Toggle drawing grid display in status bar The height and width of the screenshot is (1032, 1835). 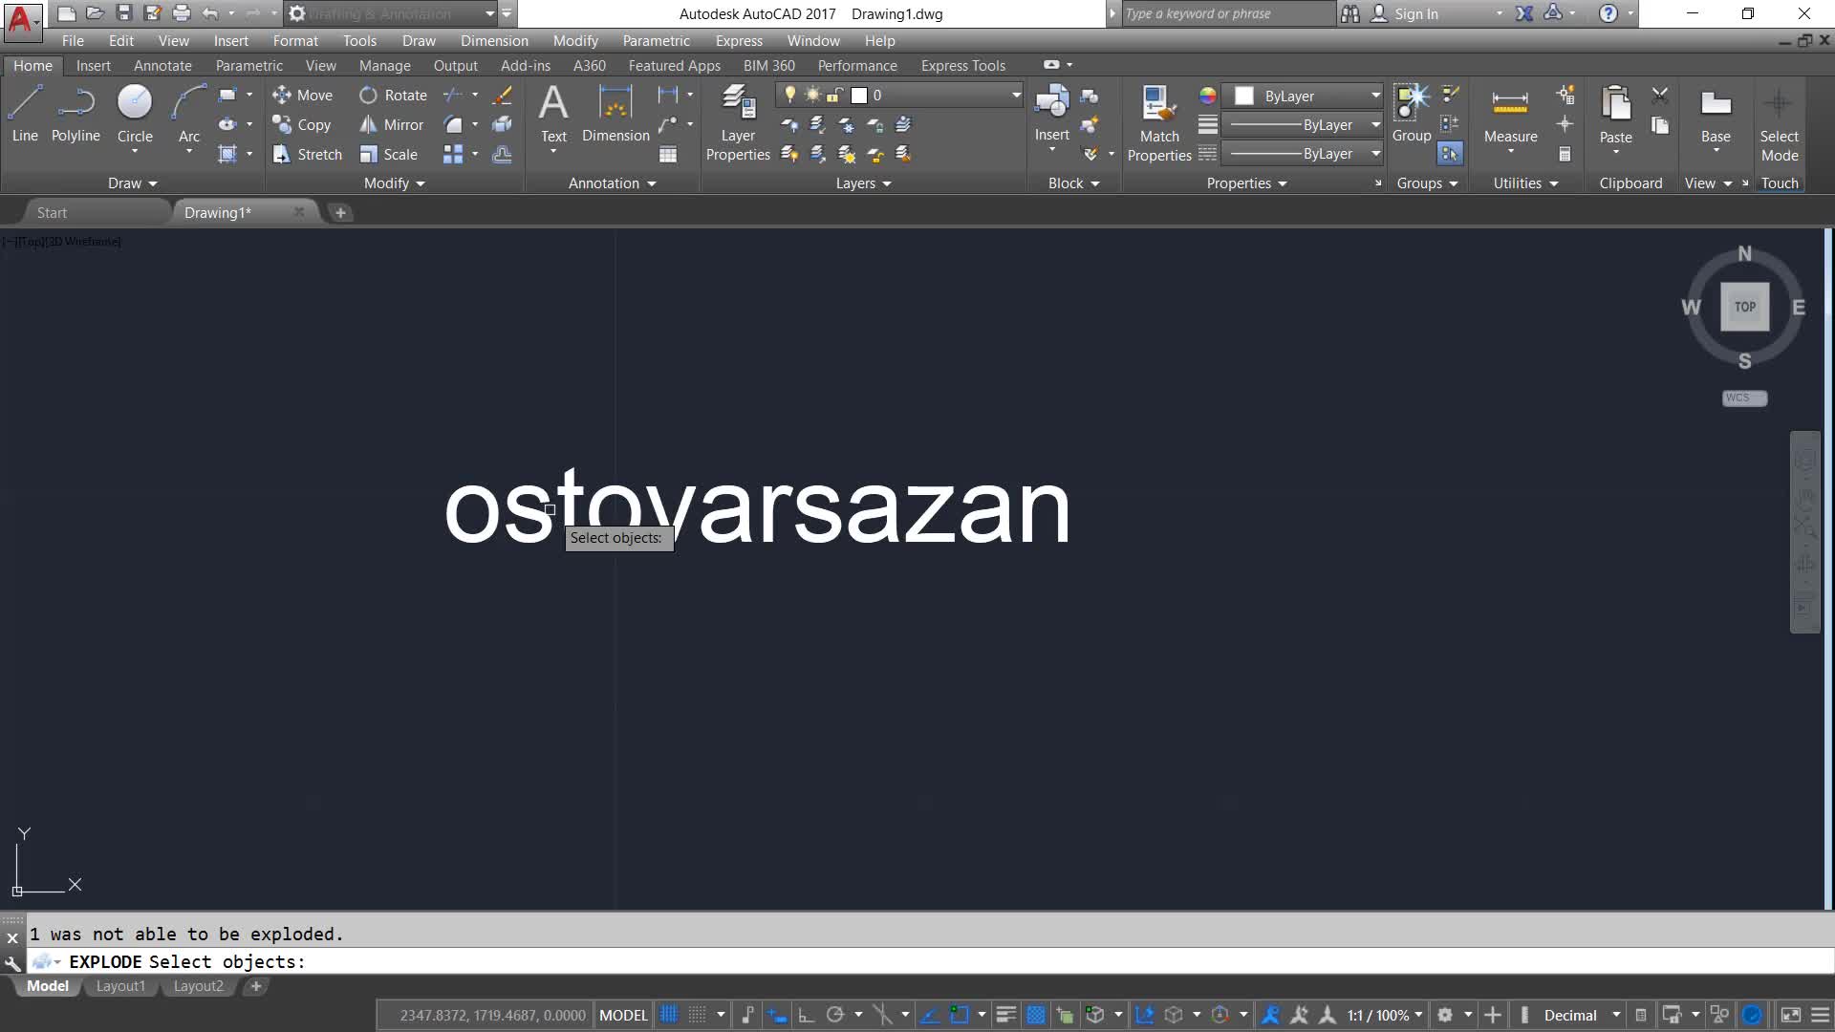[669, 1015]
